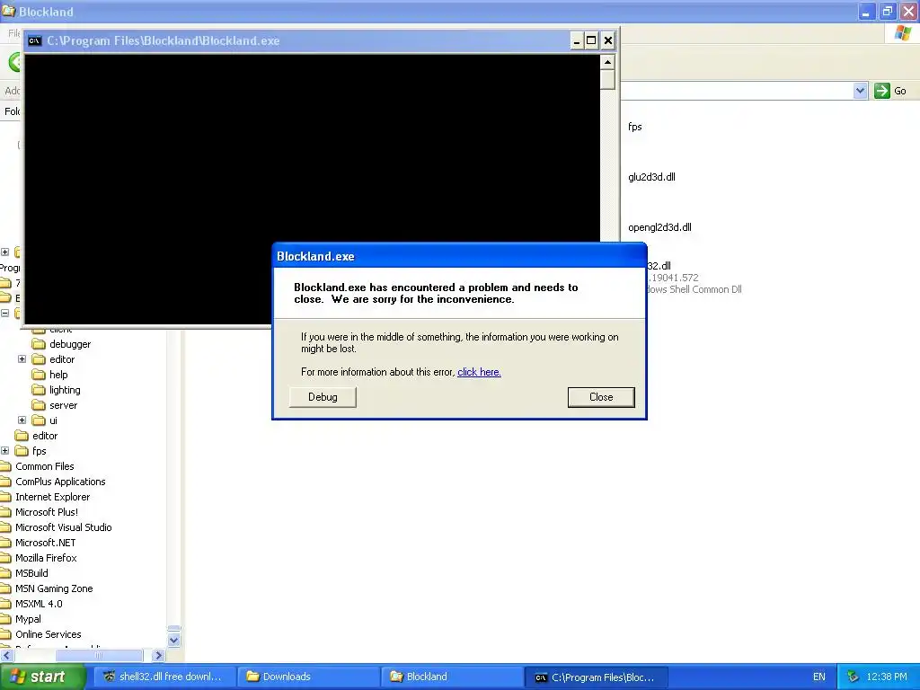Switch to Blockland folder taskbar button
The height and width of the screenshot is (690, 920).
point(451,677)
